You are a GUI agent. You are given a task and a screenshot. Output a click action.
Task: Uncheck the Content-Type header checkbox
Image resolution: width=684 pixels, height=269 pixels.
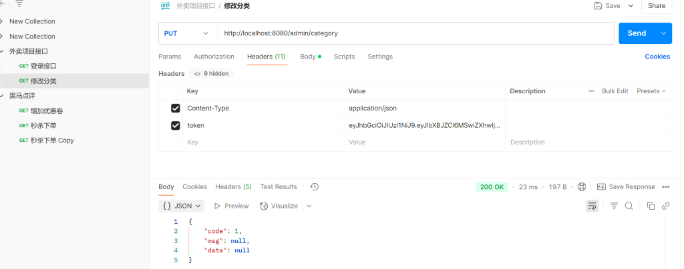tap(176, 108)
